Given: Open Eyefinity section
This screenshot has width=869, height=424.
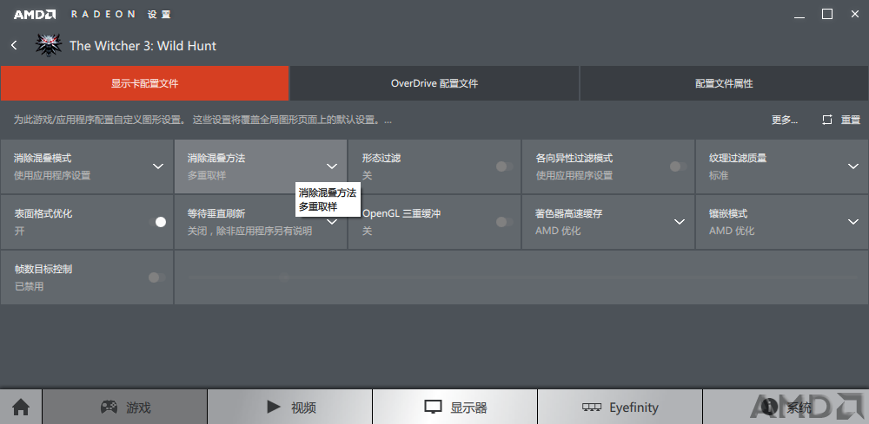Looking at the screenshot, I should tap(620, 407).
